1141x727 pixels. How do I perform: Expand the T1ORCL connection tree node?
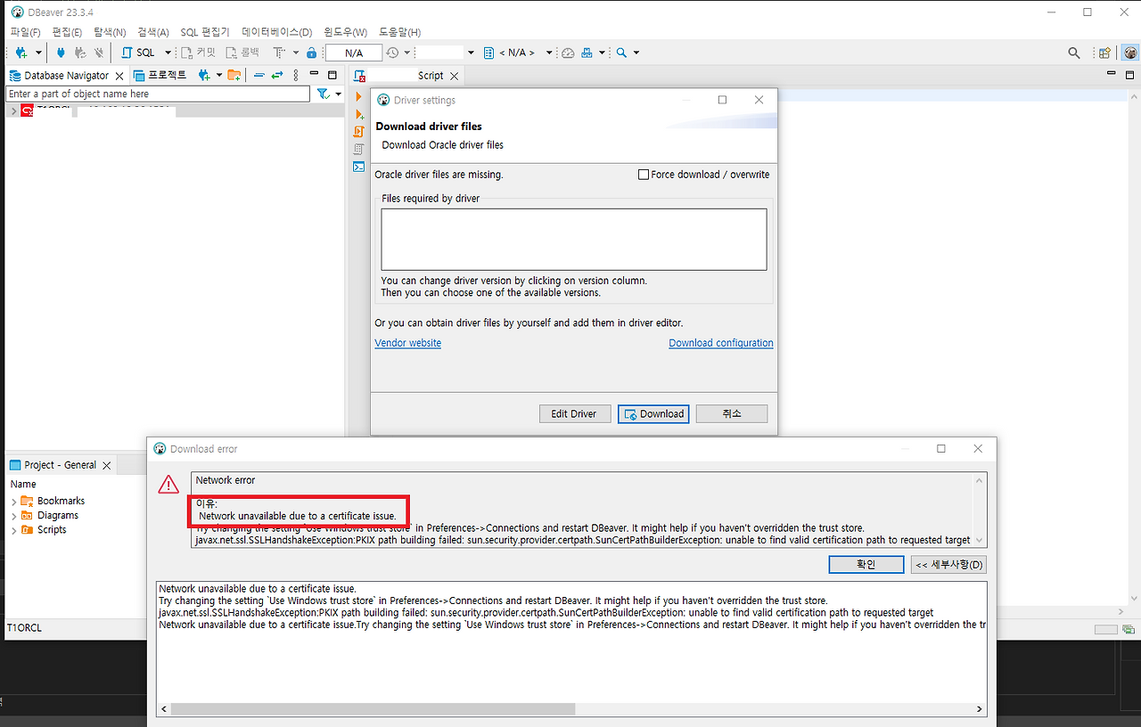pyautogui.click(x=12, y=110)
